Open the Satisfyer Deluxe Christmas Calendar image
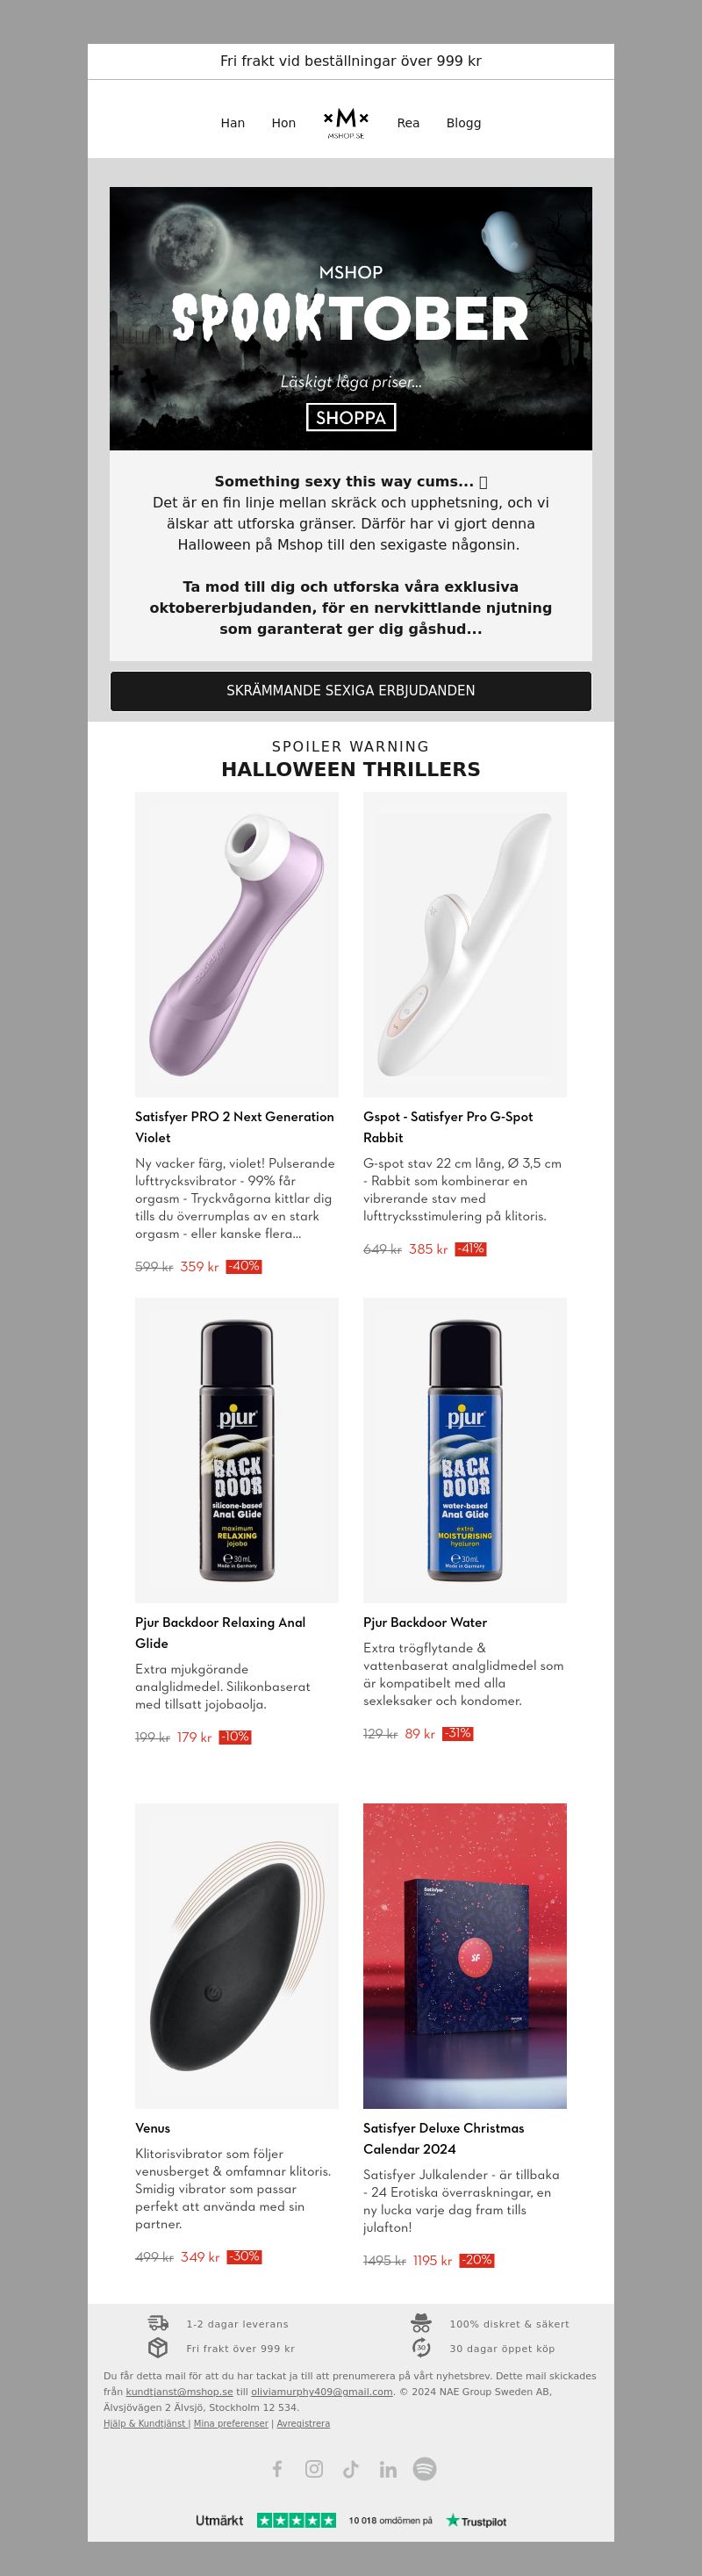 coord(465,1956)
